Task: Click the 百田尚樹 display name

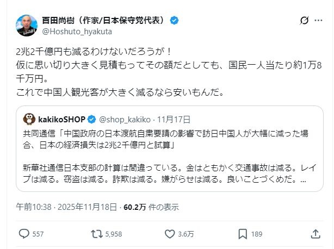Action: (x=103, y=20)
